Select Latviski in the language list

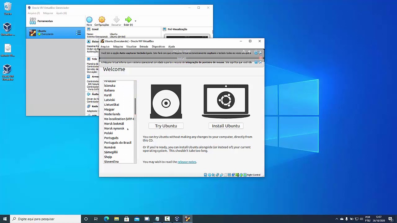click(109, 100)
